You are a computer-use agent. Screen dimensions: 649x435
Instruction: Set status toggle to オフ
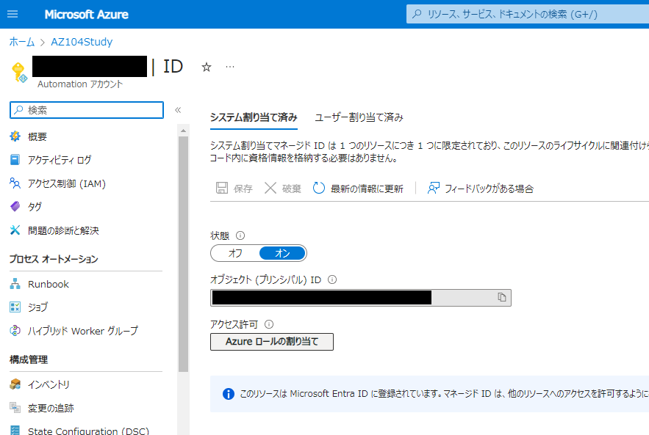pyautogui.click(x=235, y=253)
